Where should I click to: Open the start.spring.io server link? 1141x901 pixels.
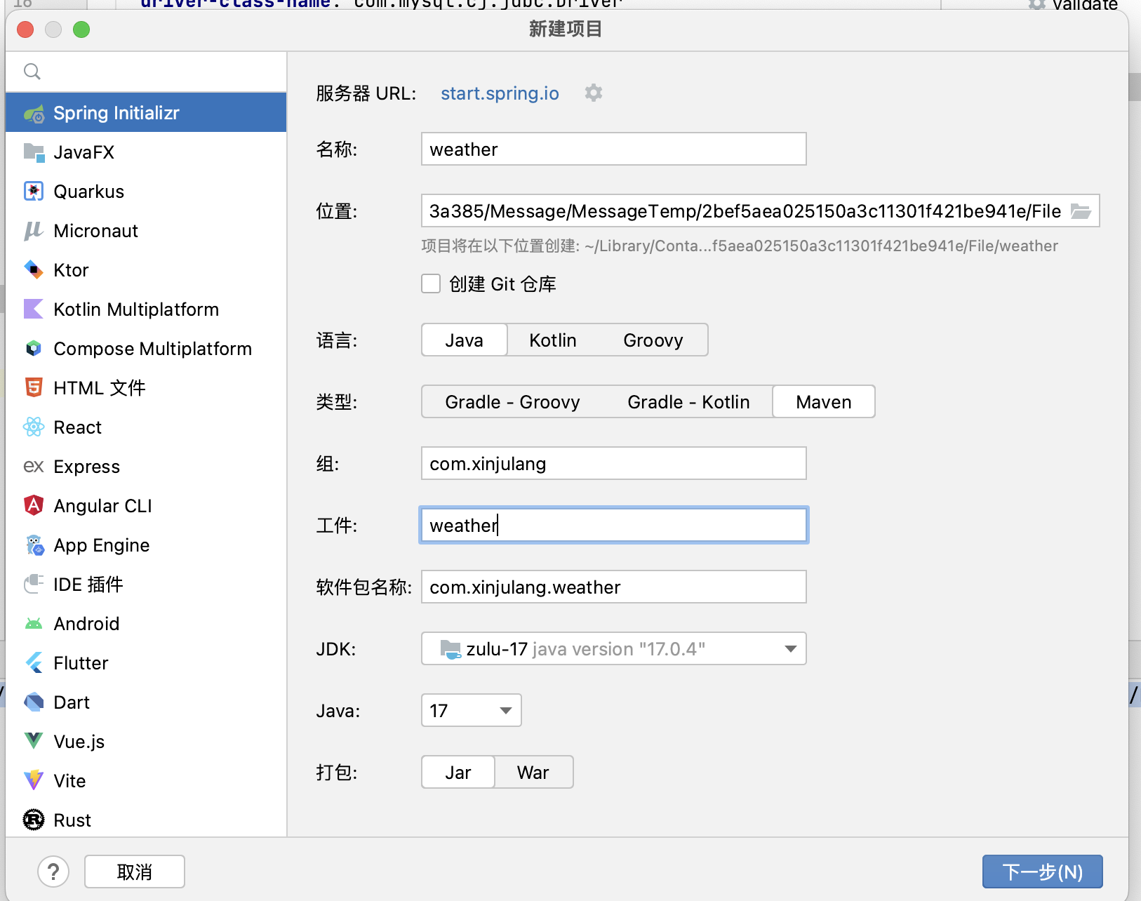(x=500, y=93)
